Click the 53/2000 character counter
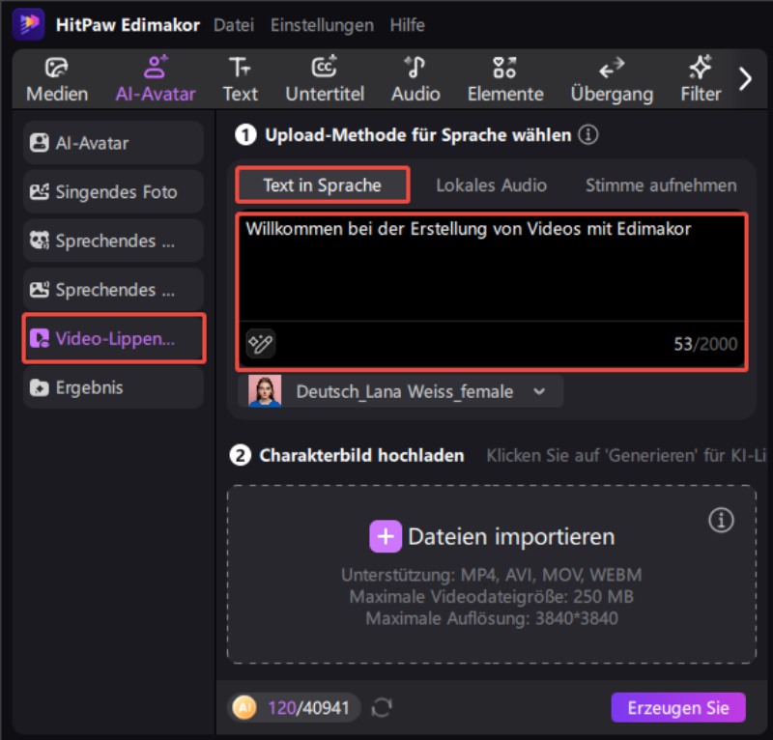 [705, 344]
